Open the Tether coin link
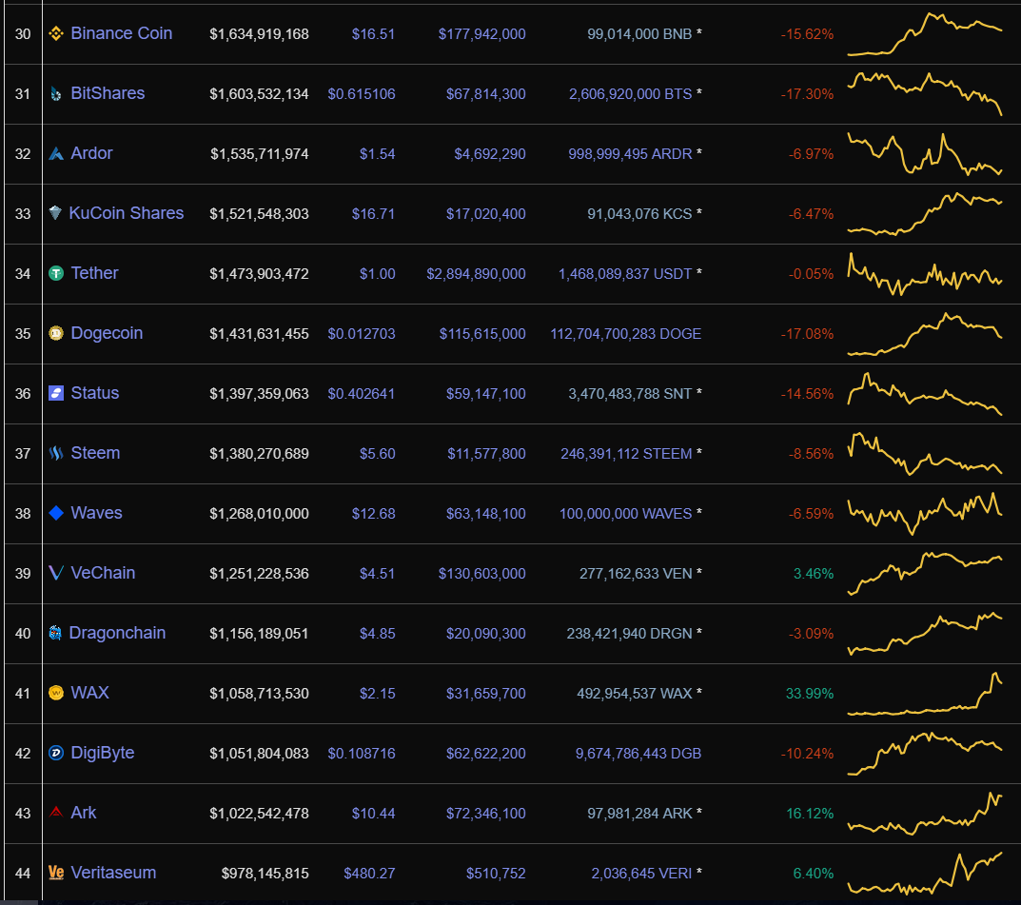This screenshot has height=905, width=1021. click(94, 273)
